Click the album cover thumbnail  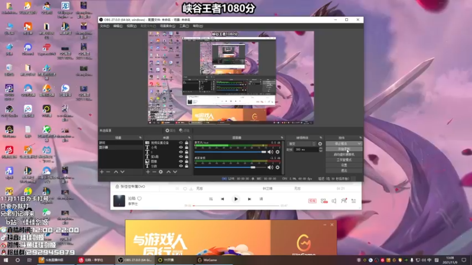point(119,201)
